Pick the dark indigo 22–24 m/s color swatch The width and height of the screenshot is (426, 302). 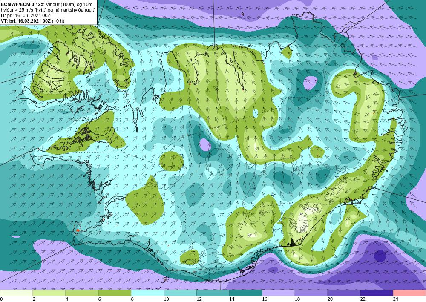(x=377, y=293)
